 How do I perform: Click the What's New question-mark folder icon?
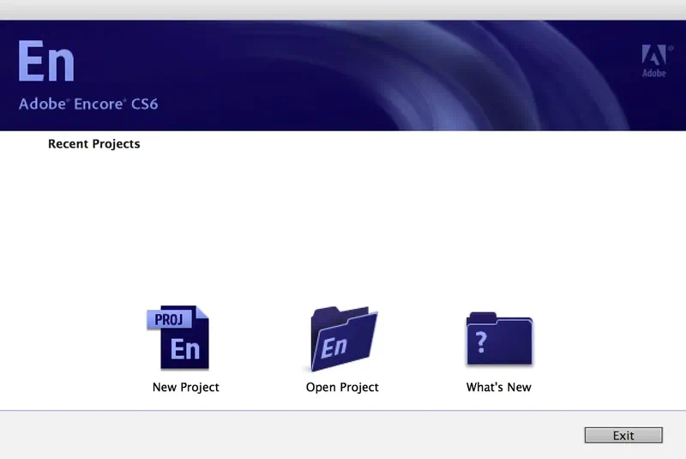coord(499,338)
